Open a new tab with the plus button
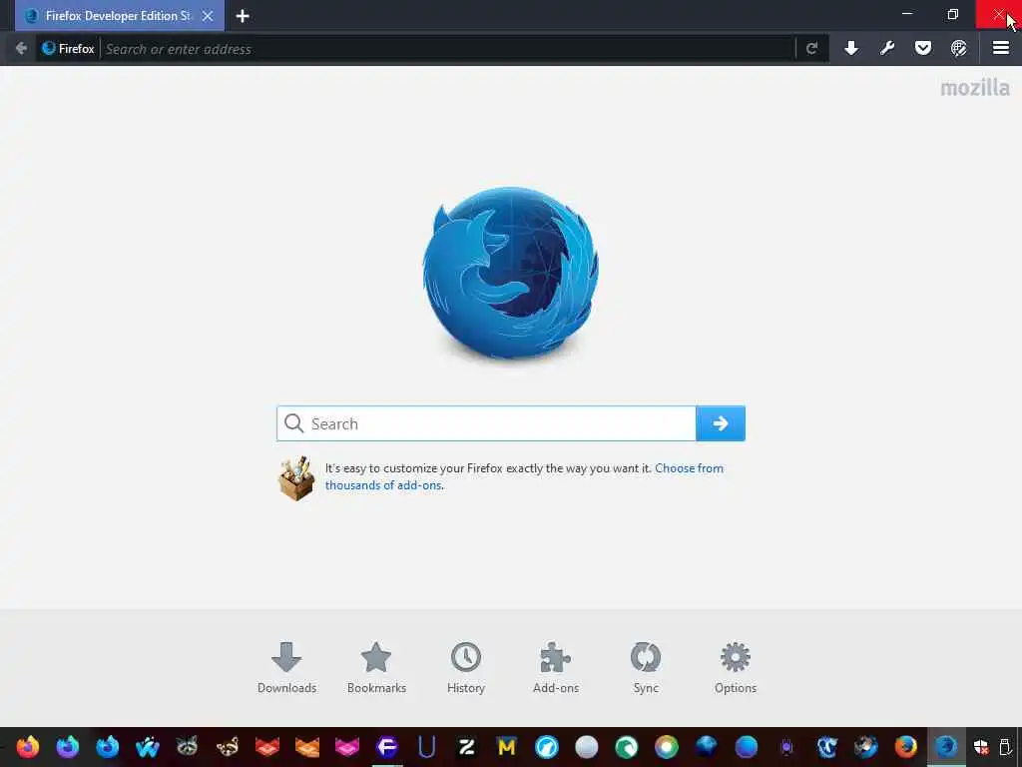Image resolution: width=1022 pixels, height=767 pixels. [x=243, y=16]
